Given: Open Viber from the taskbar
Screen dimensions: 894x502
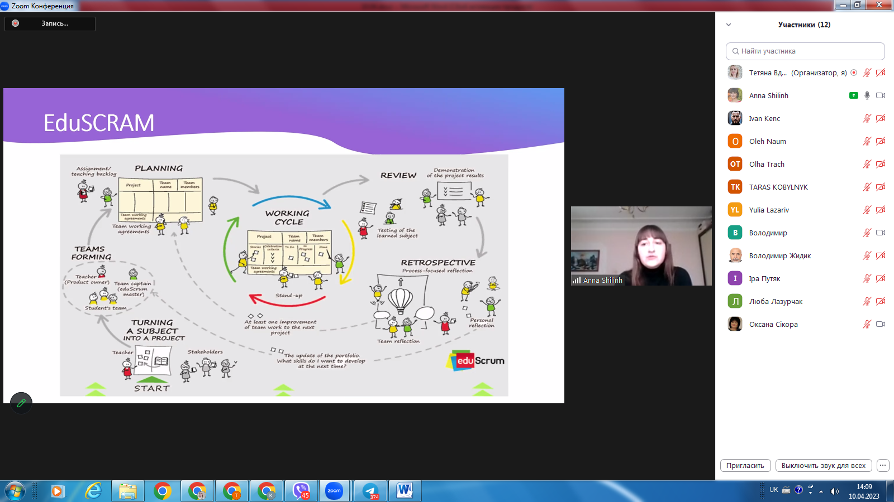Looking at the screenshot, I should pyautogui.click(x=301, y=491).
